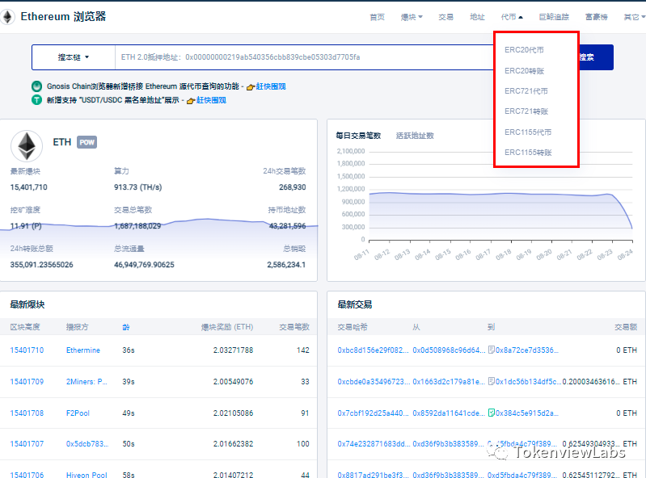Click the POW badge next to ETH
Screen dimensions: 646x478
coord(87,142)
